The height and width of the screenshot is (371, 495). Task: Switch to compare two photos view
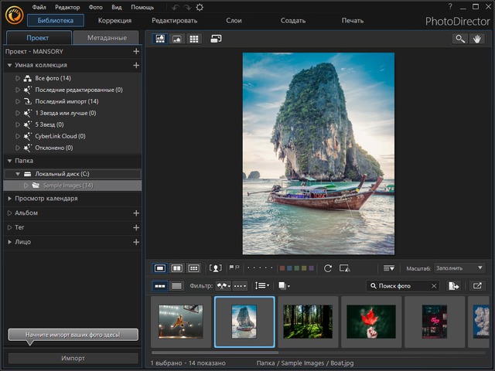tap(177, 268)
